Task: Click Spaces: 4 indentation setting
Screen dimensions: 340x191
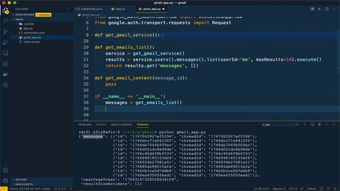Action: tap(279, 189)
